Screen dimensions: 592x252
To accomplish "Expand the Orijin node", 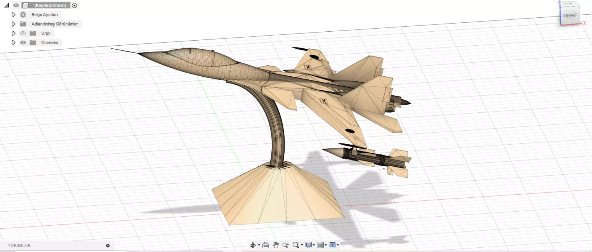I will click(x=13, y=33).
